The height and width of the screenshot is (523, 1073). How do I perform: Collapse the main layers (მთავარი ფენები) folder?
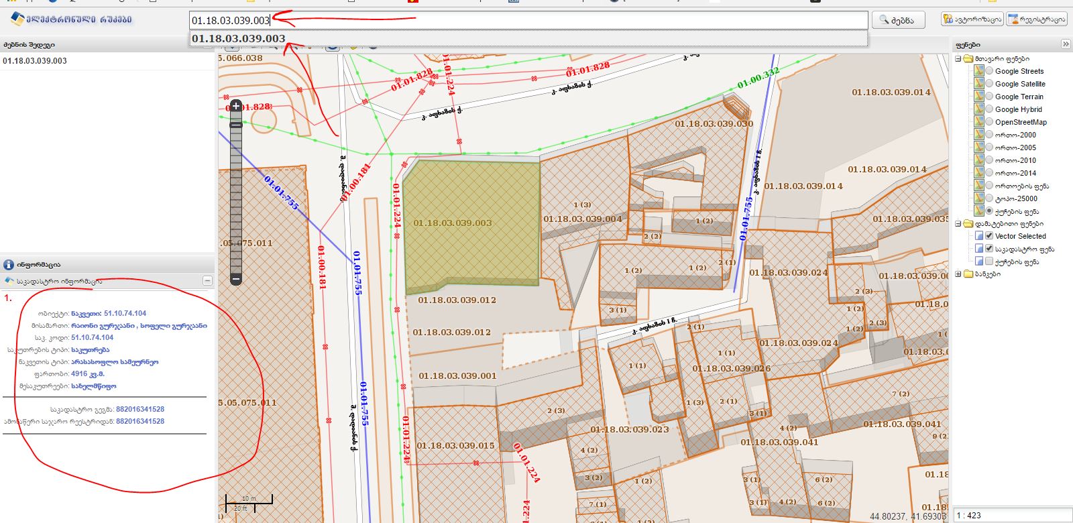coord(958,59)
